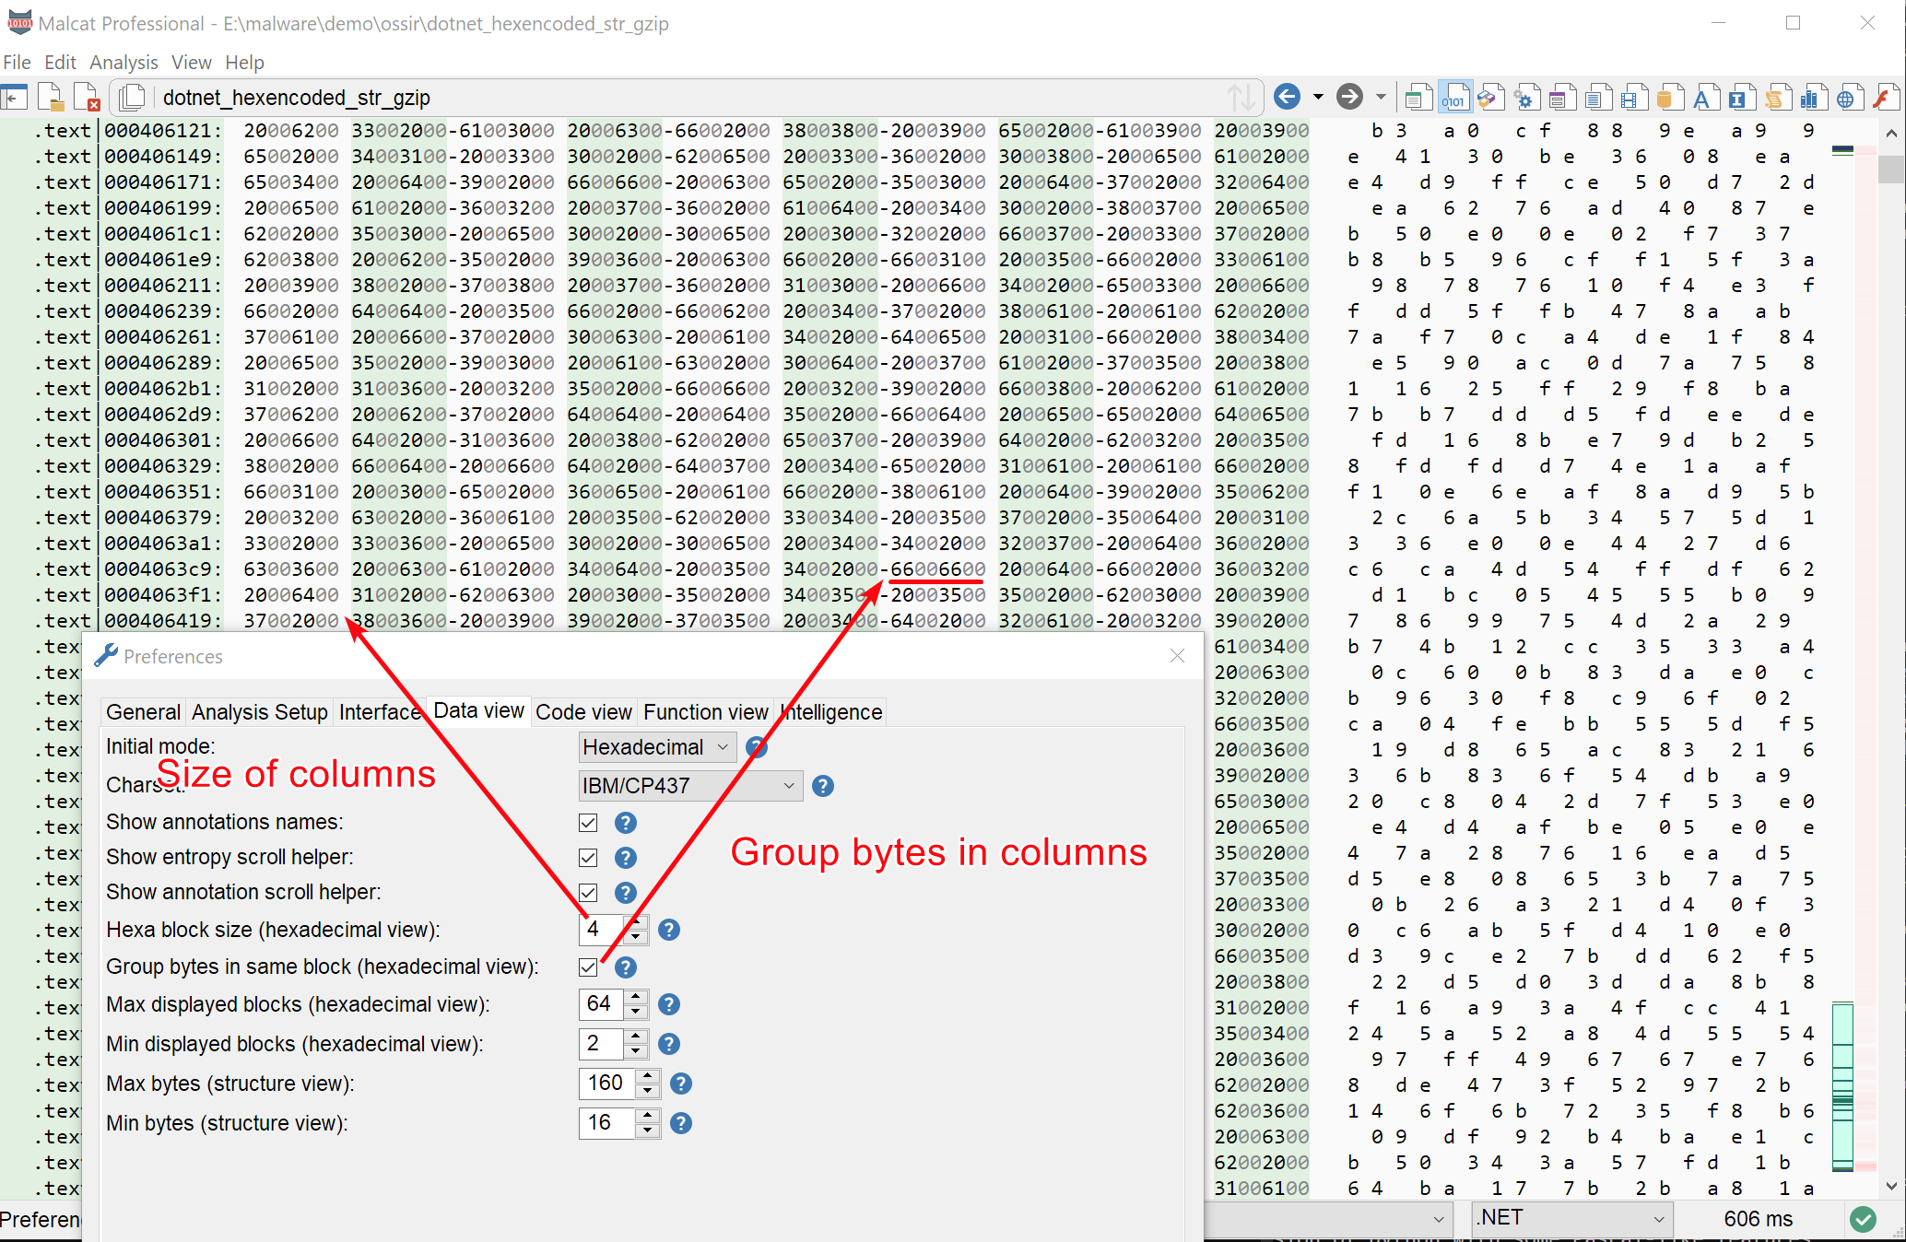Click the open file icon

click(x=51, y=97)
